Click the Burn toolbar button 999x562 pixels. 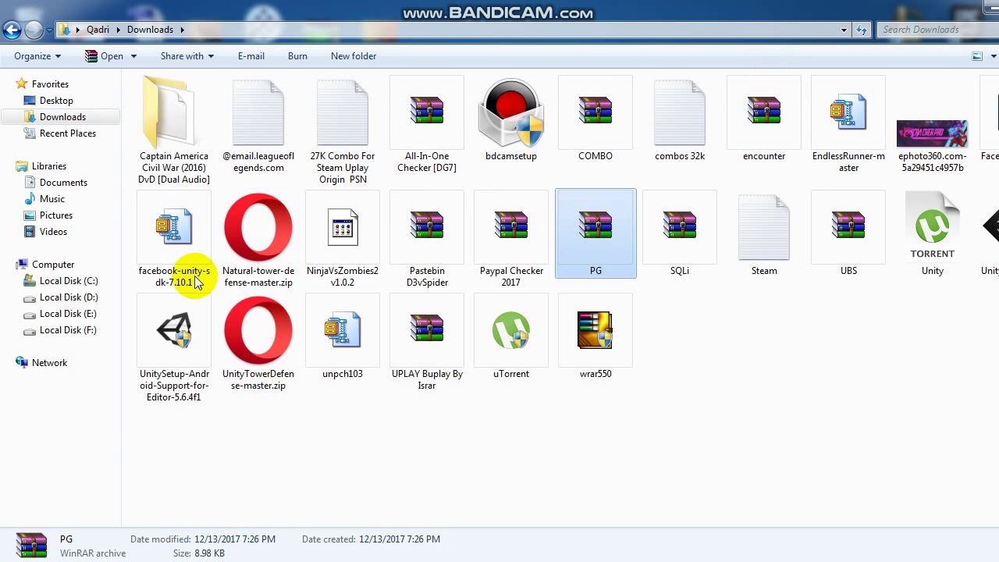(297, 56)
